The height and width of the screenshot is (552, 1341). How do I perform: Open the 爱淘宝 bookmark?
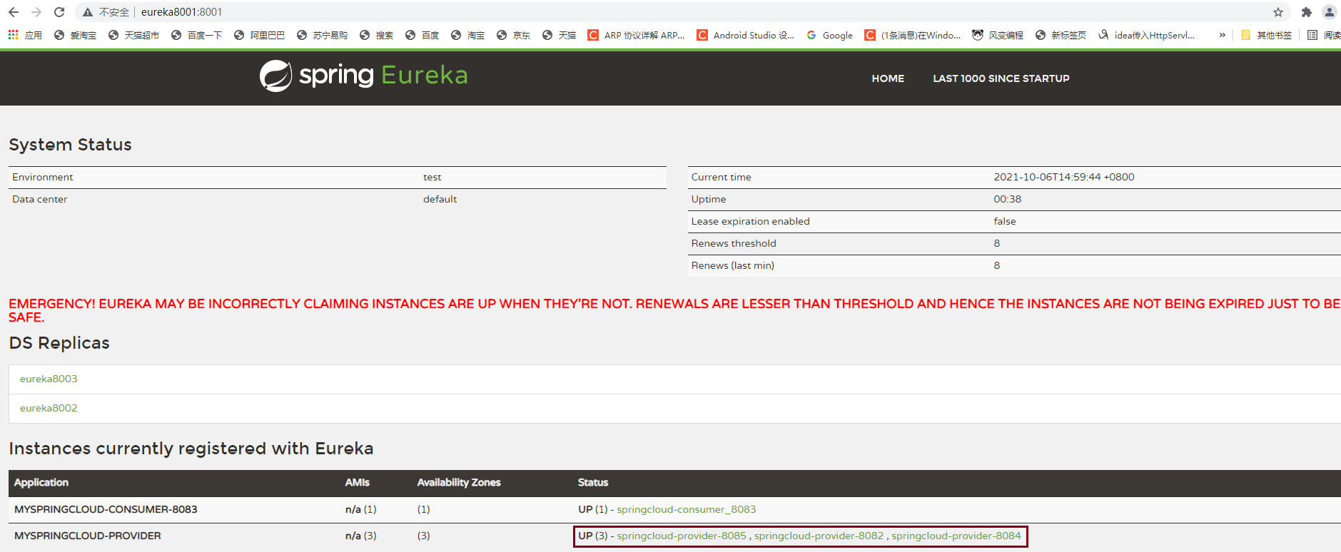click(x=75, y=35)
